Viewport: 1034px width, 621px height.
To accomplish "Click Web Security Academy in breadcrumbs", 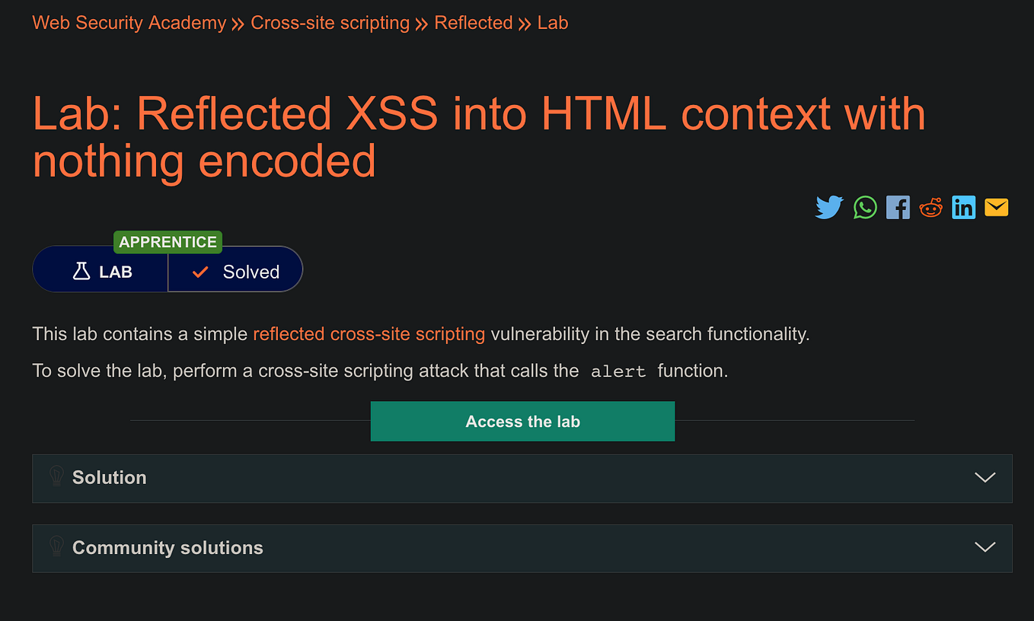I will (x=128, y=23).
